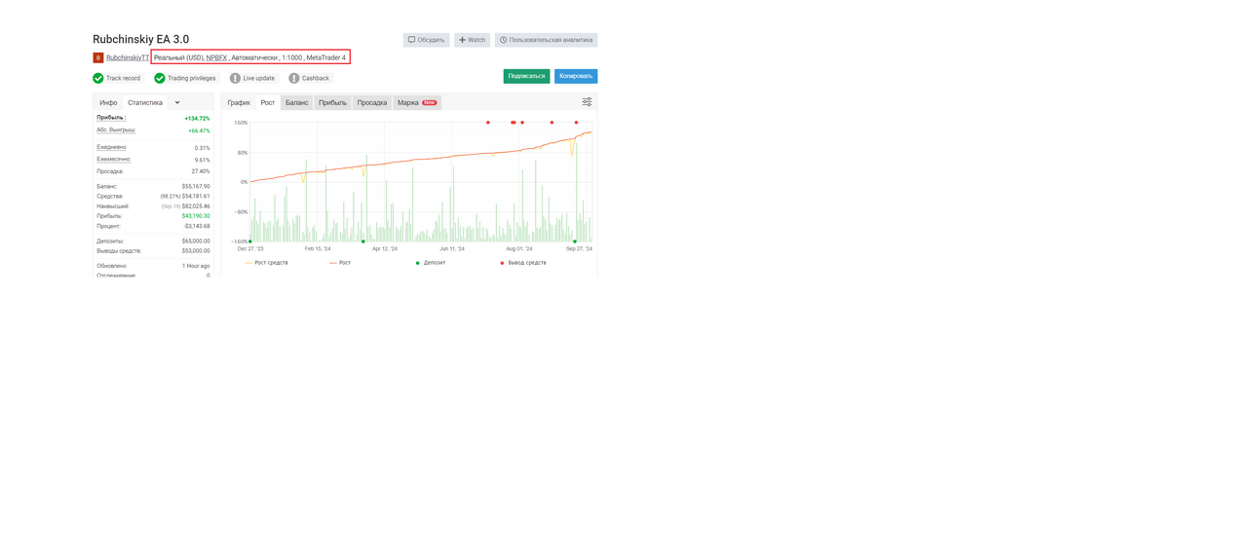Select the +66.47% value

[199, 130]
